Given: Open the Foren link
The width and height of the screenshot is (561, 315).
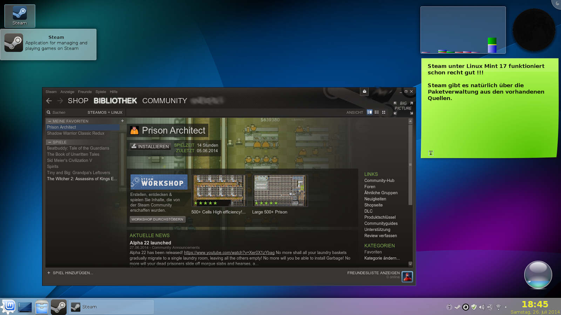Looking at the screenshot, I should 370,187.
